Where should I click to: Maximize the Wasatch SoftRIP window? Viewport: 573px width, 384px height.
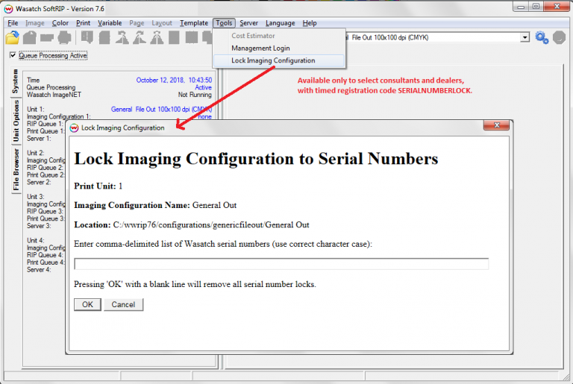point(536,6)
